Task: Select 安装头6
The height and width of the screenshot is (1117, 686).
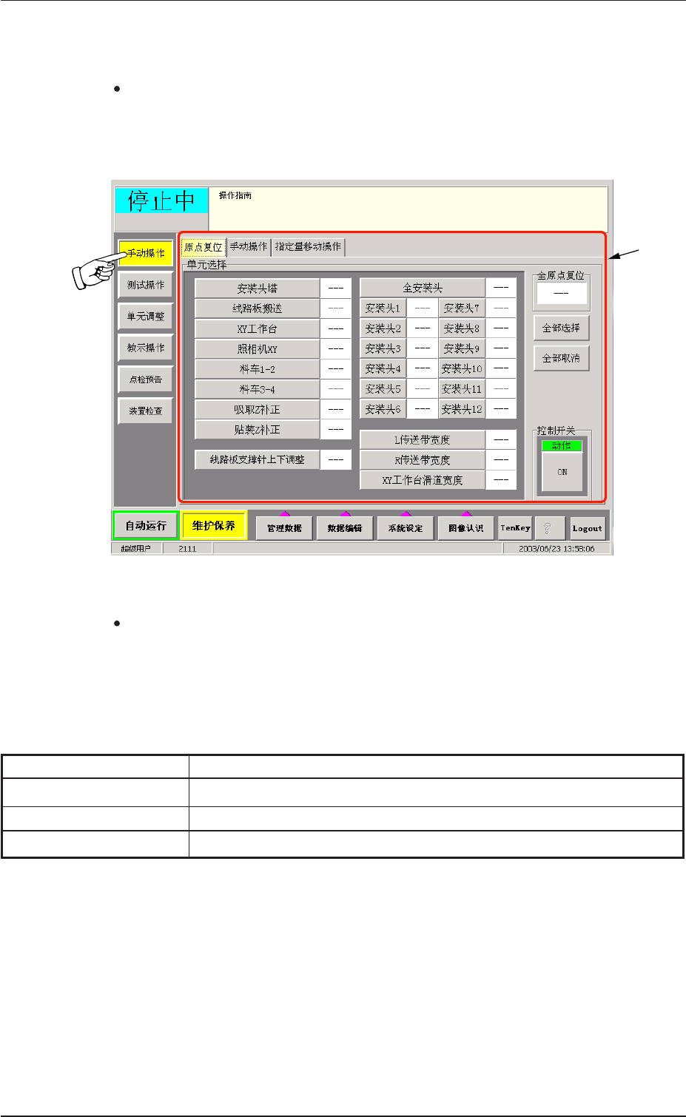Action: (383, 408)
